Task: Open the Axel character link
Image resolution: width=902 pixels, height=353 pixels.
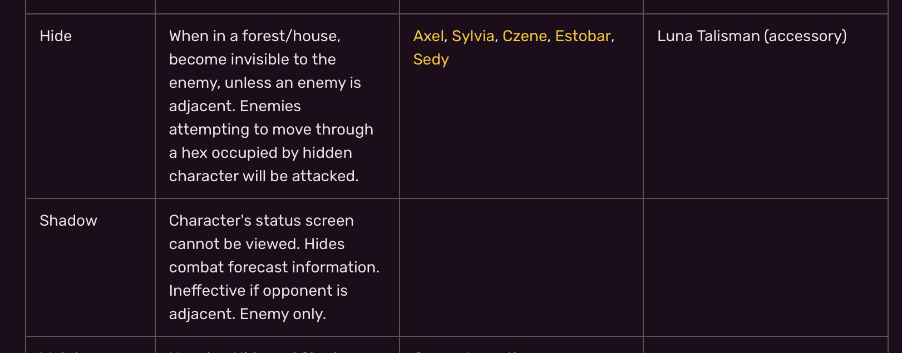Action: [x=428, y=36]
